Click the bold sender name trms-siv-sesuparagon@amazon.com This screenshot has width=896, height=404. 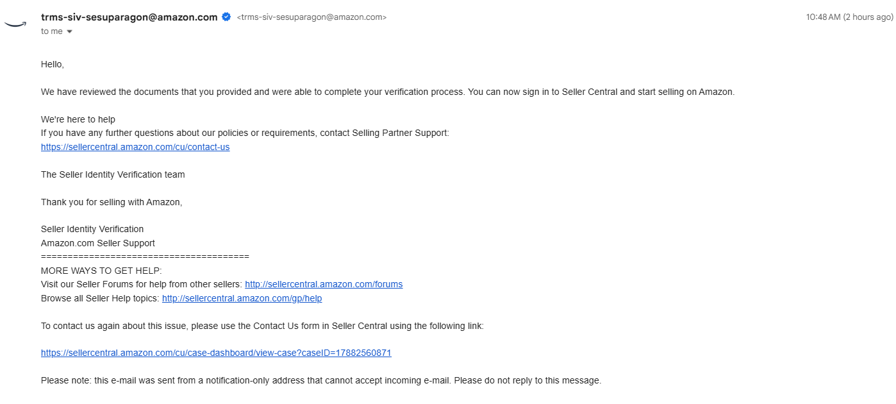tap(129, 17)
